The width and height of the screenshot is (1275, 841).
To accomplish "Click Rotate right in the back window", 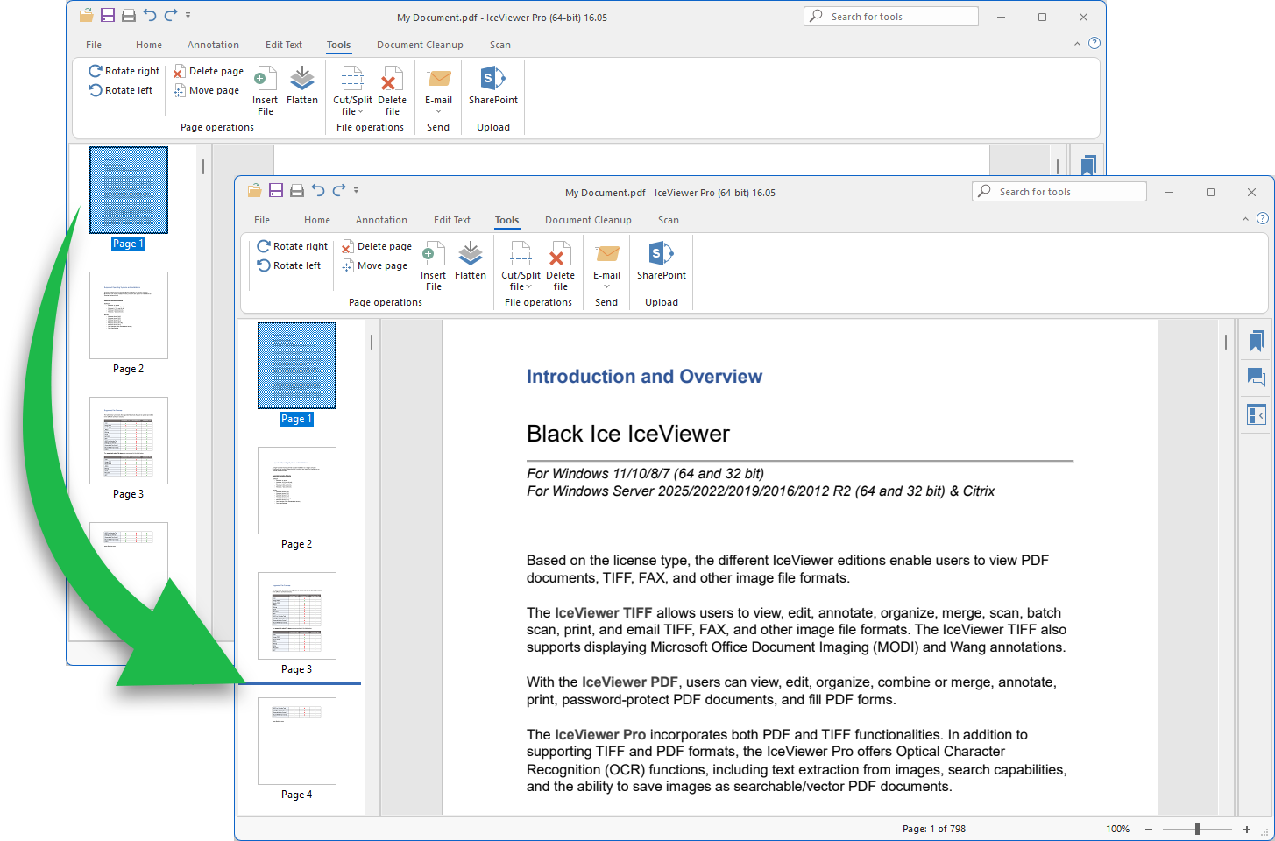I will 124,71.
